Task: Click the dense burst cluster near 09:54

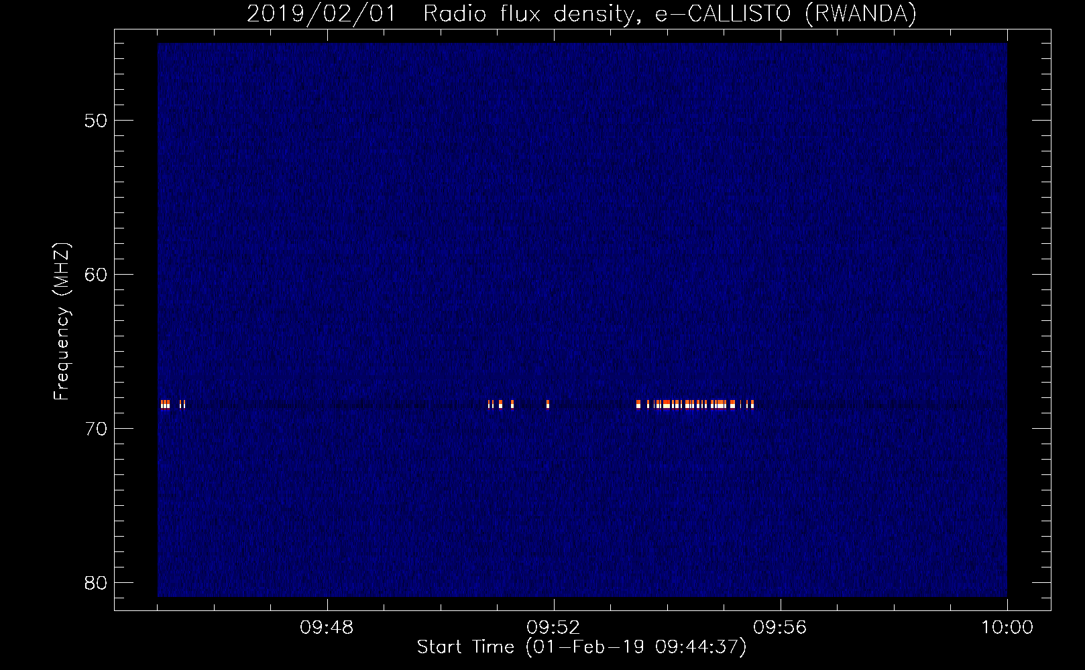Action: coord(695,404)
